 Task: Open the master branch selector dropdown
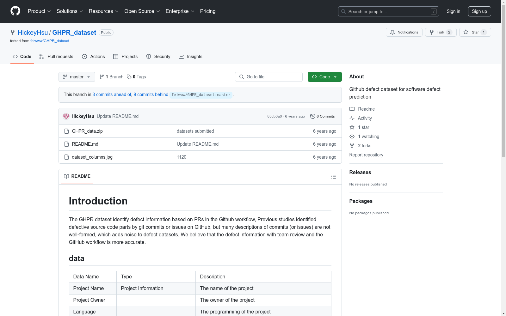point(77,77)
